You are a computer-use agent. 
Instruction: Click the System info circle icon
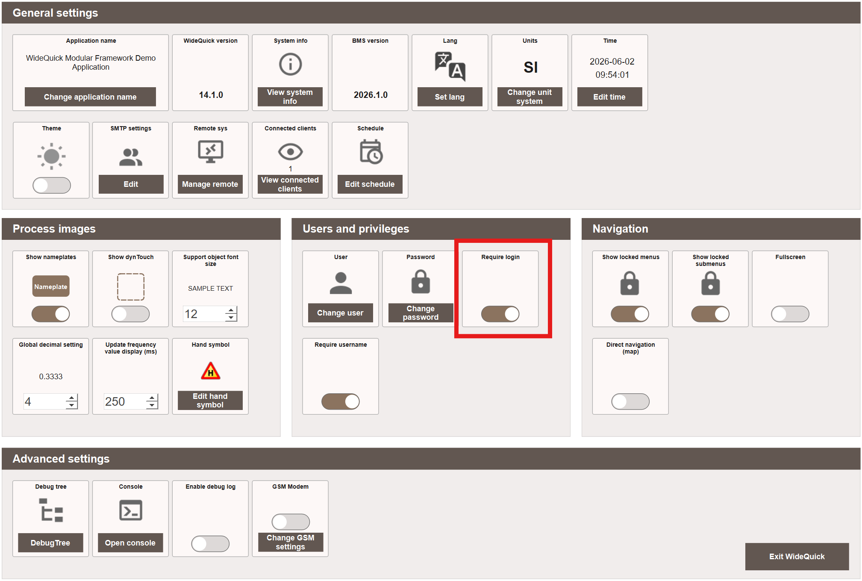click(x=290, y=65)
